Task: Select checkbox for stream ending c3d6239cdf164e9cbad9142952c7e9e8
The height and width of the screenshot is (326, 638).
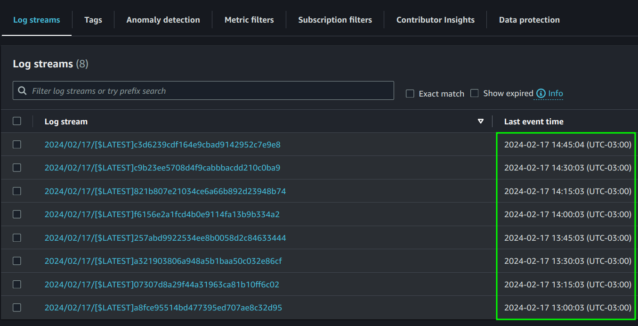Action: (17, 145)
